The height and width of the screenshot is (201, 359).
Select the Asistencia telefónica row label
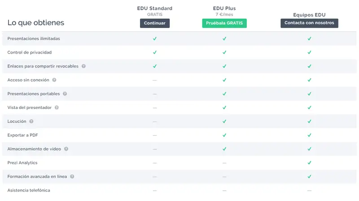click(29, 190)
